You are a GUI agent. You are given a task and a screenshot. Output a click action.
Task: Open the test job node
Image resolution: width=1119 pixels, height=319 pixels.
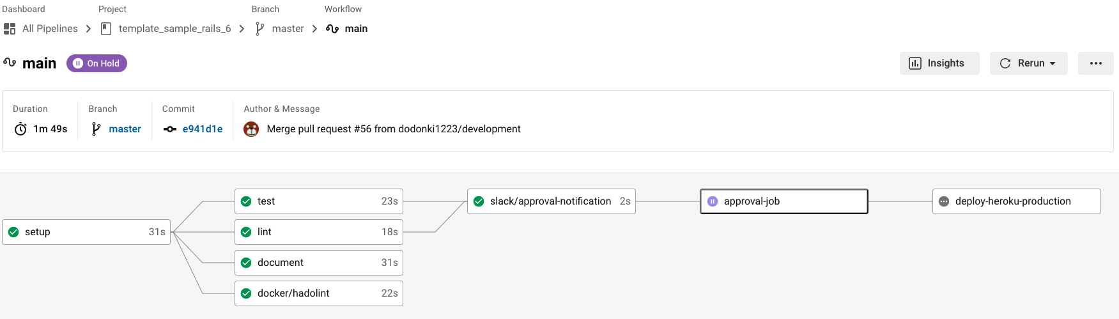click(319, 201)
